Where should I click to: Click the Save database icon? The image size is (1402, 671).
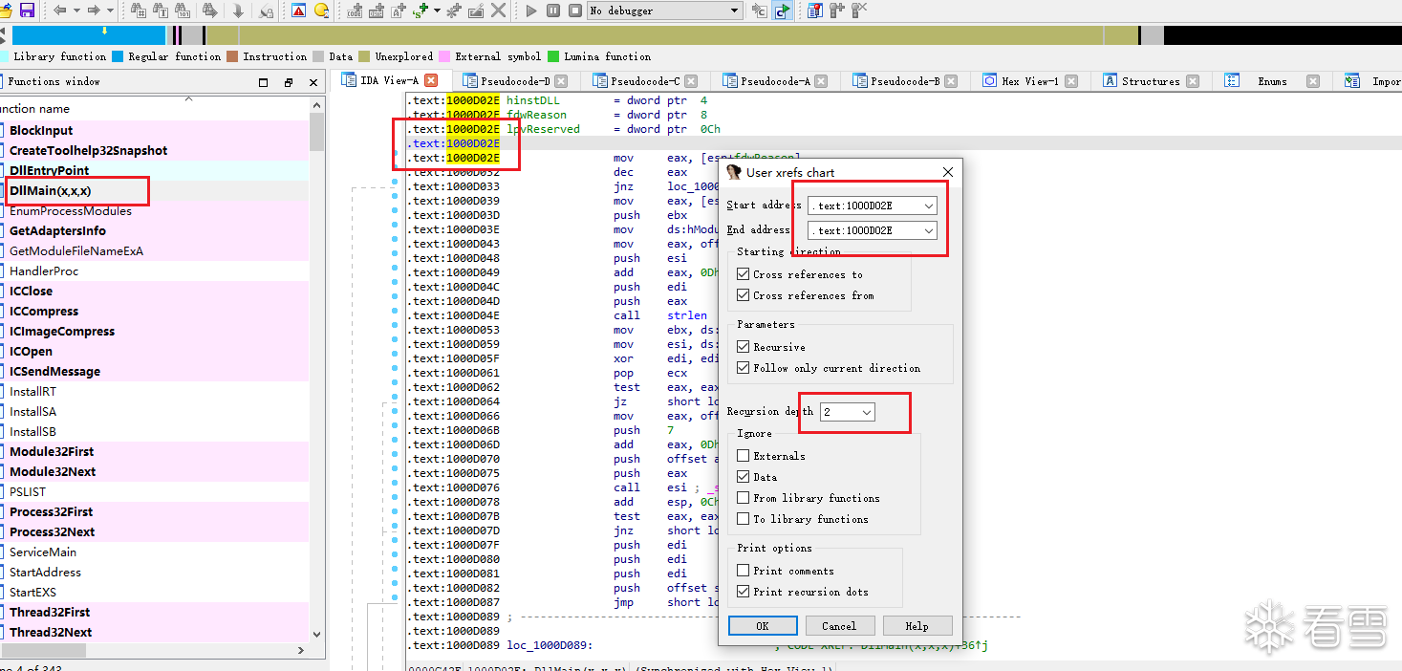pos(27,11)
